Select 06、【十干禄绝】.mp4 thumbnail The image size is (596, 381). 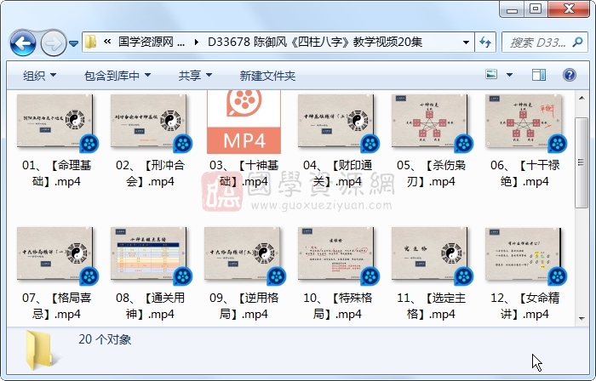tap(524, 122)
